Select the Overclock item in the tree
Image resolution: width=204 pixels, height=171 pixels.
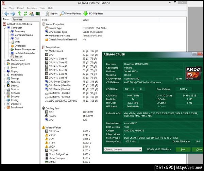point(20,46)
